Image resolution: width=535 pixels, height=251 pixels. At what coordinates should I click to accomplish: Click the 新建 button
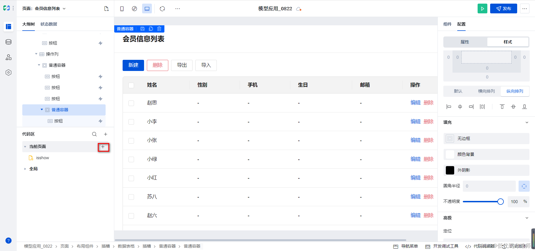point(133,65)
